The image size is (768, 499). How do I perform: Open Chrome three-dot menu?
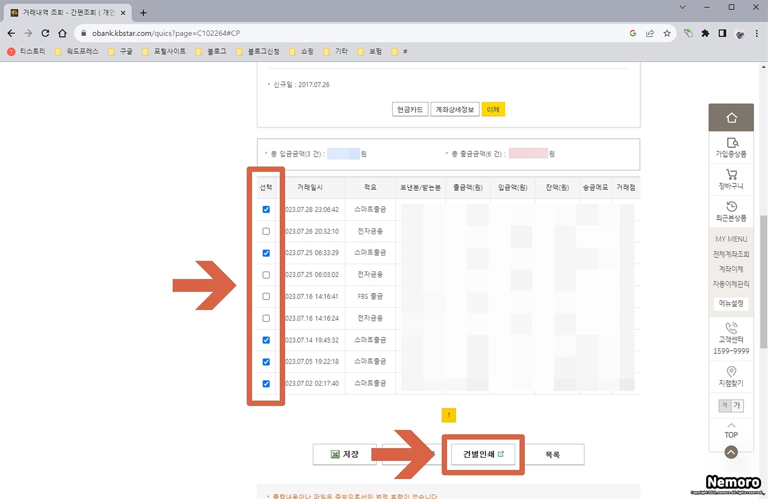point(757,33)
